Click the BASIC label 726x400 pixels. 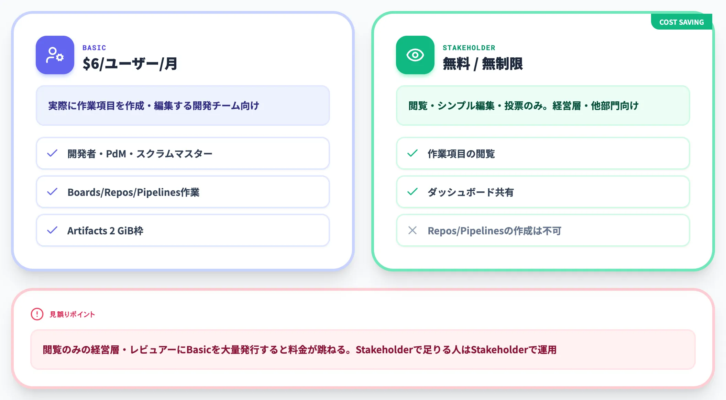(94, 48)
